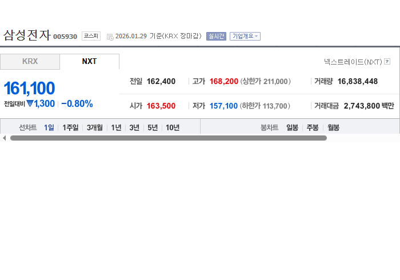The width and height of the screenshot is (400, 280).
Task: Click the low price 157,100
Action: [x=223, y=106]
